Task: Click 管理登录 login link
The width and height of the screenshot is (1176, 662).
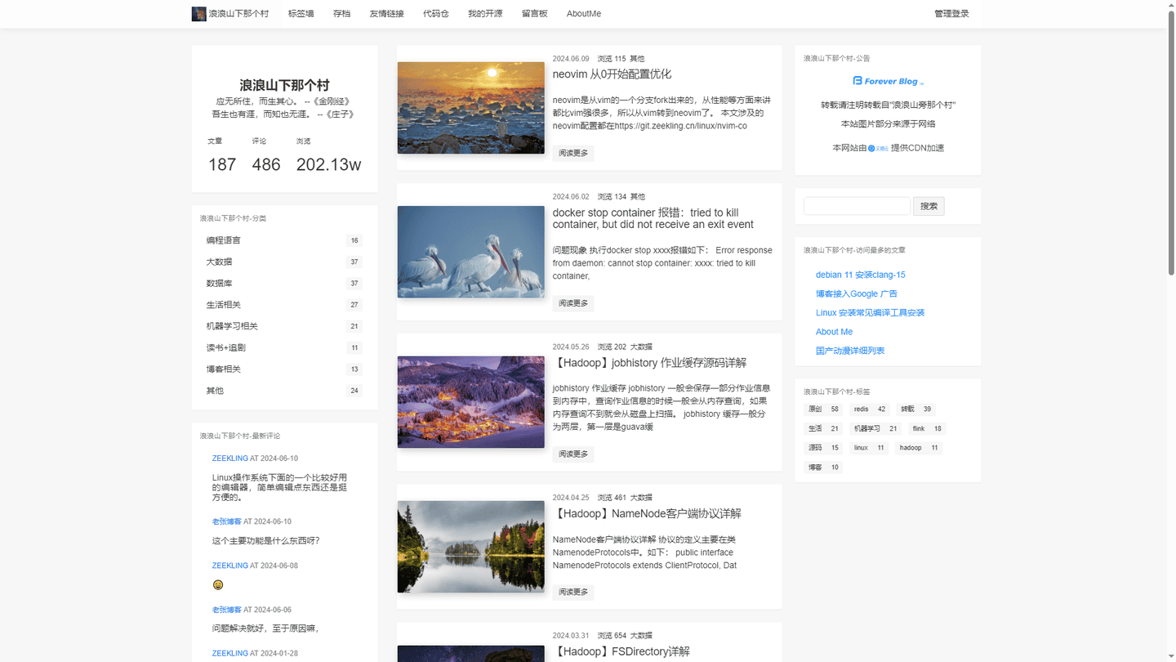Action: click(951, 14)
